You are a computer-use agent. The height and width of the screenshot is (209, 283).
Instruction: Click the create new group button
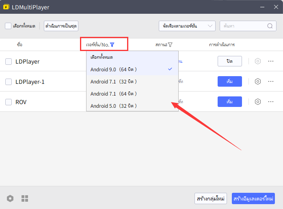pyautogui.click(x=211, y=198)
